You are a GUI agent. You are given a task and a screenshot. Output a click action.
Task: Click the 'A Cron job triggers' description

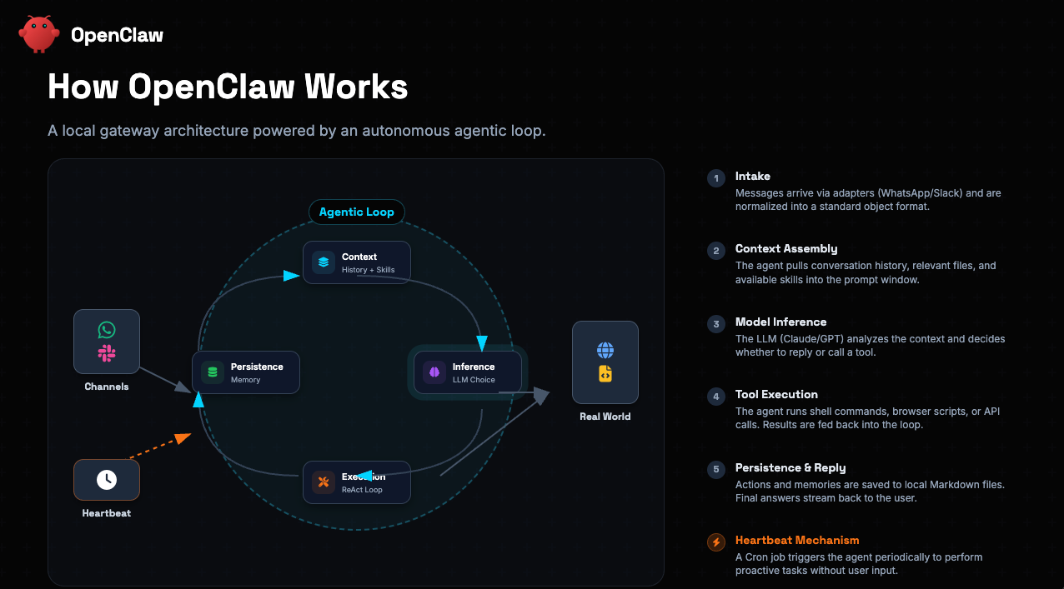coord(859,564)
